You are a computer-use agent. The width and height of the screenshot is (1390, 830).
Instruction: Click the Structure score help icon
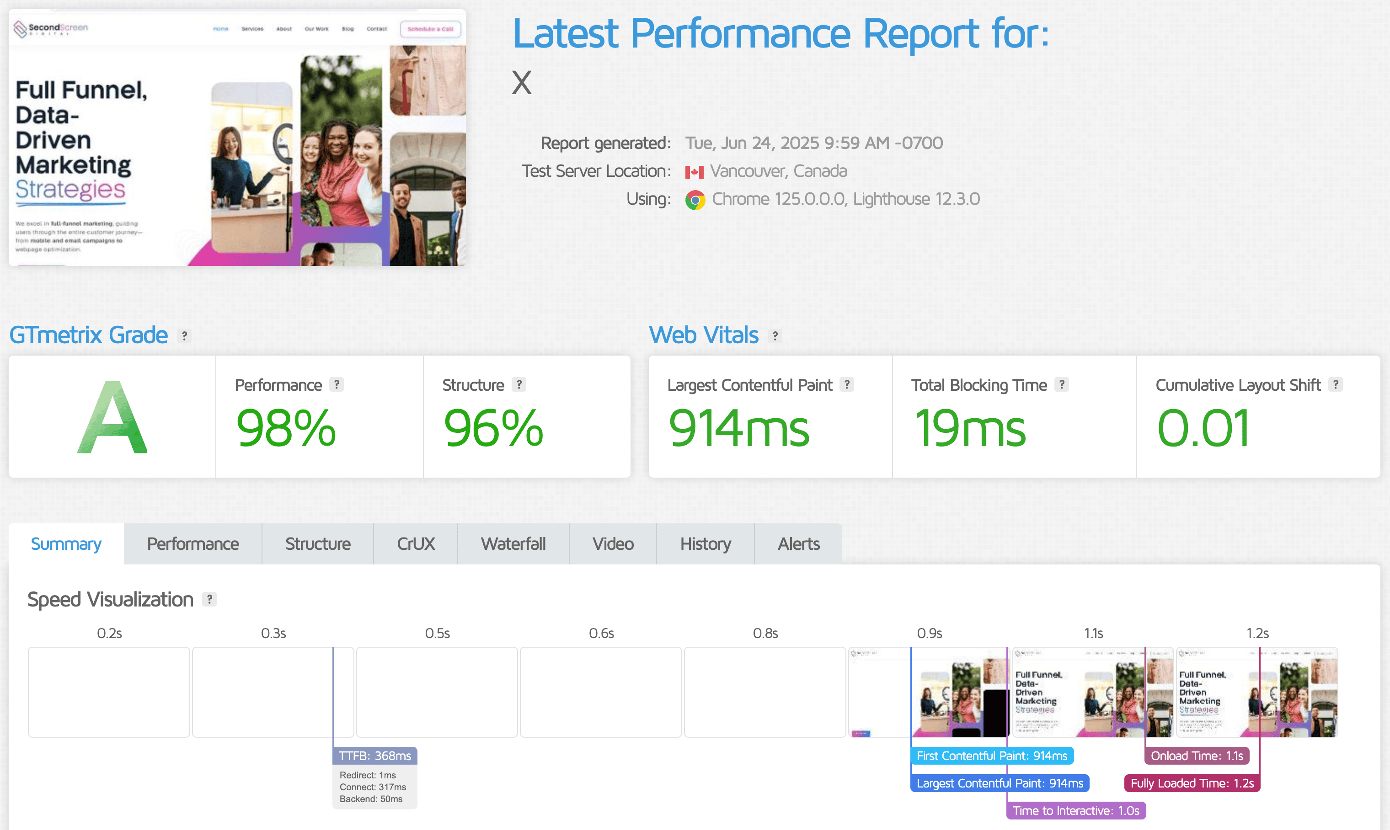point(520,384)
